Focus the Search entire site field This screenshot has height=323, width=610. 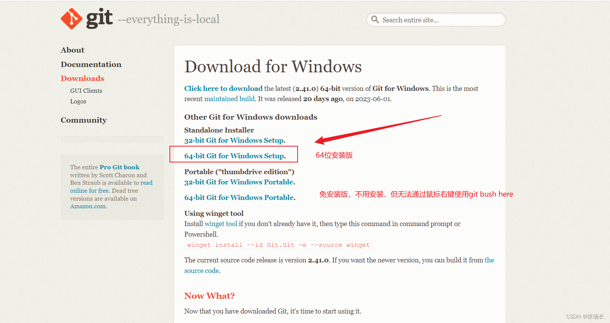coord(436,20)
